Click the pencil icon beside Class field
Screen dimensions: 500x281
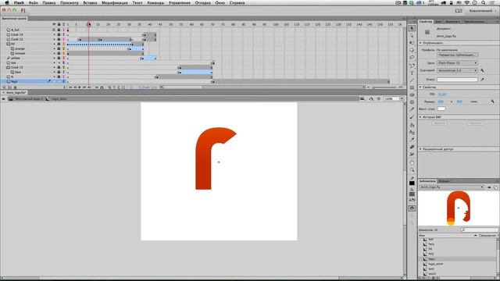pos(482,80)
